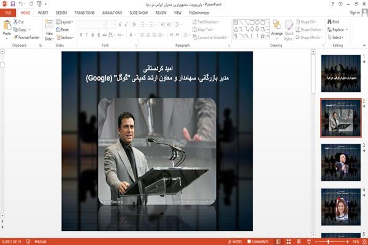
Task: Switch to the ANIMATIONS tab
Action: coord(112,13)
